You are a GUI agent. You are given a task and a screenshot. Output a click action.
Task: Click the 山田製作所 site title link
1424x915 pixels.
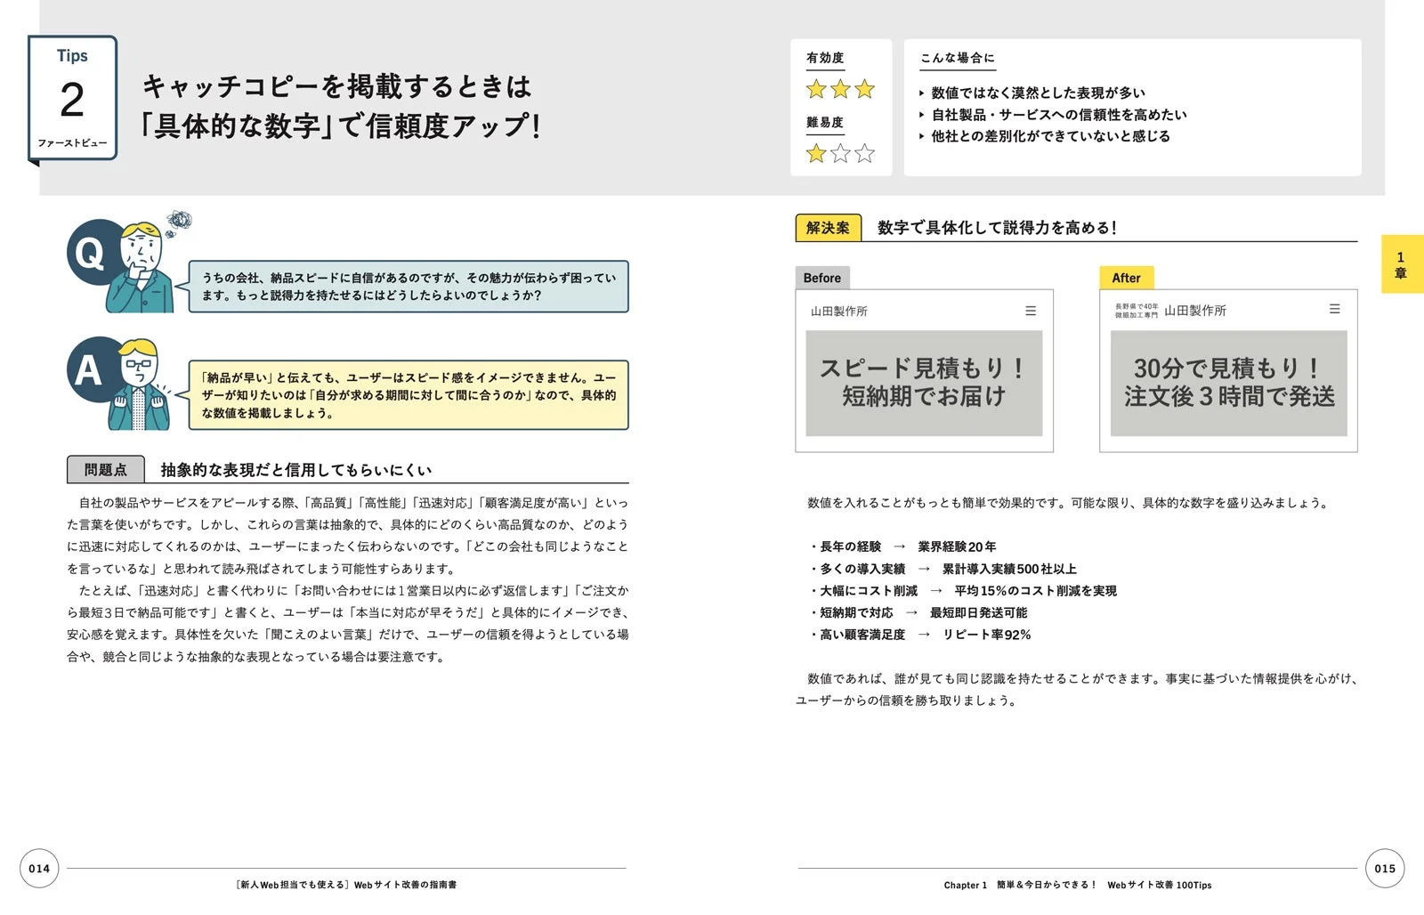[840, 311]
